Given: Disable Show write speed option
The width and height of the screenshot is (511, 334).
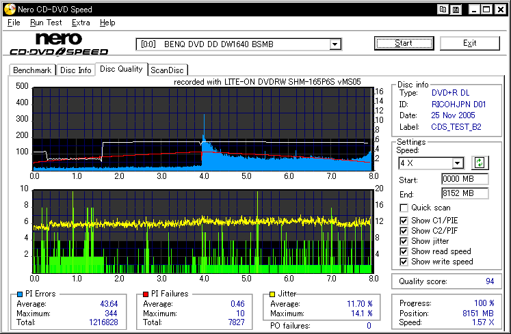Looking at the screenshot, I should tap(404, 261).
